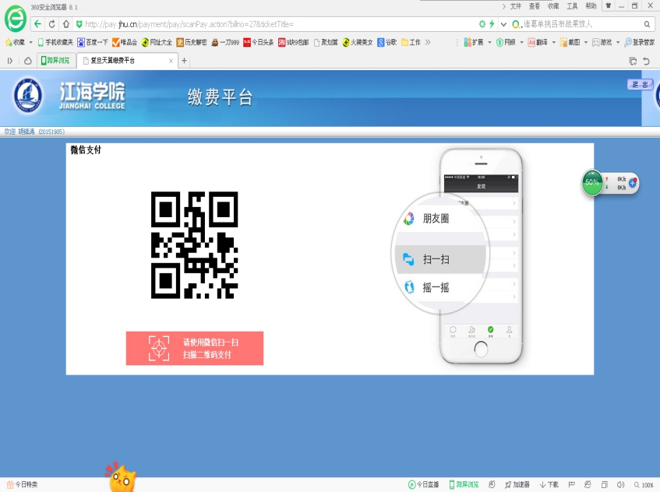The image size is (660, 492).
Task: Go to browser home page icon
Action: click(x=67, y=24)
